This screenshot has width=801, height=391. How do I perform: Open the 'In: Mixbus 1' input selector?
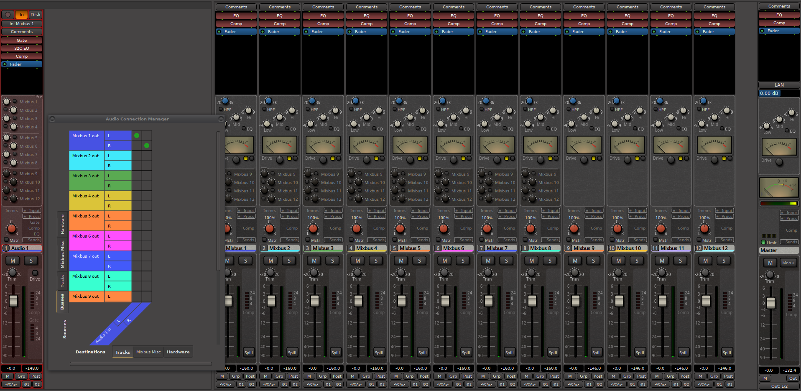(22, 23)
